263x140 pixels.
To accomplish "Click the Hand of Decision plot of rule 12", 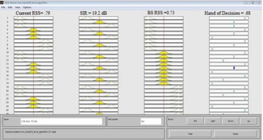I will tap(229, 60).
